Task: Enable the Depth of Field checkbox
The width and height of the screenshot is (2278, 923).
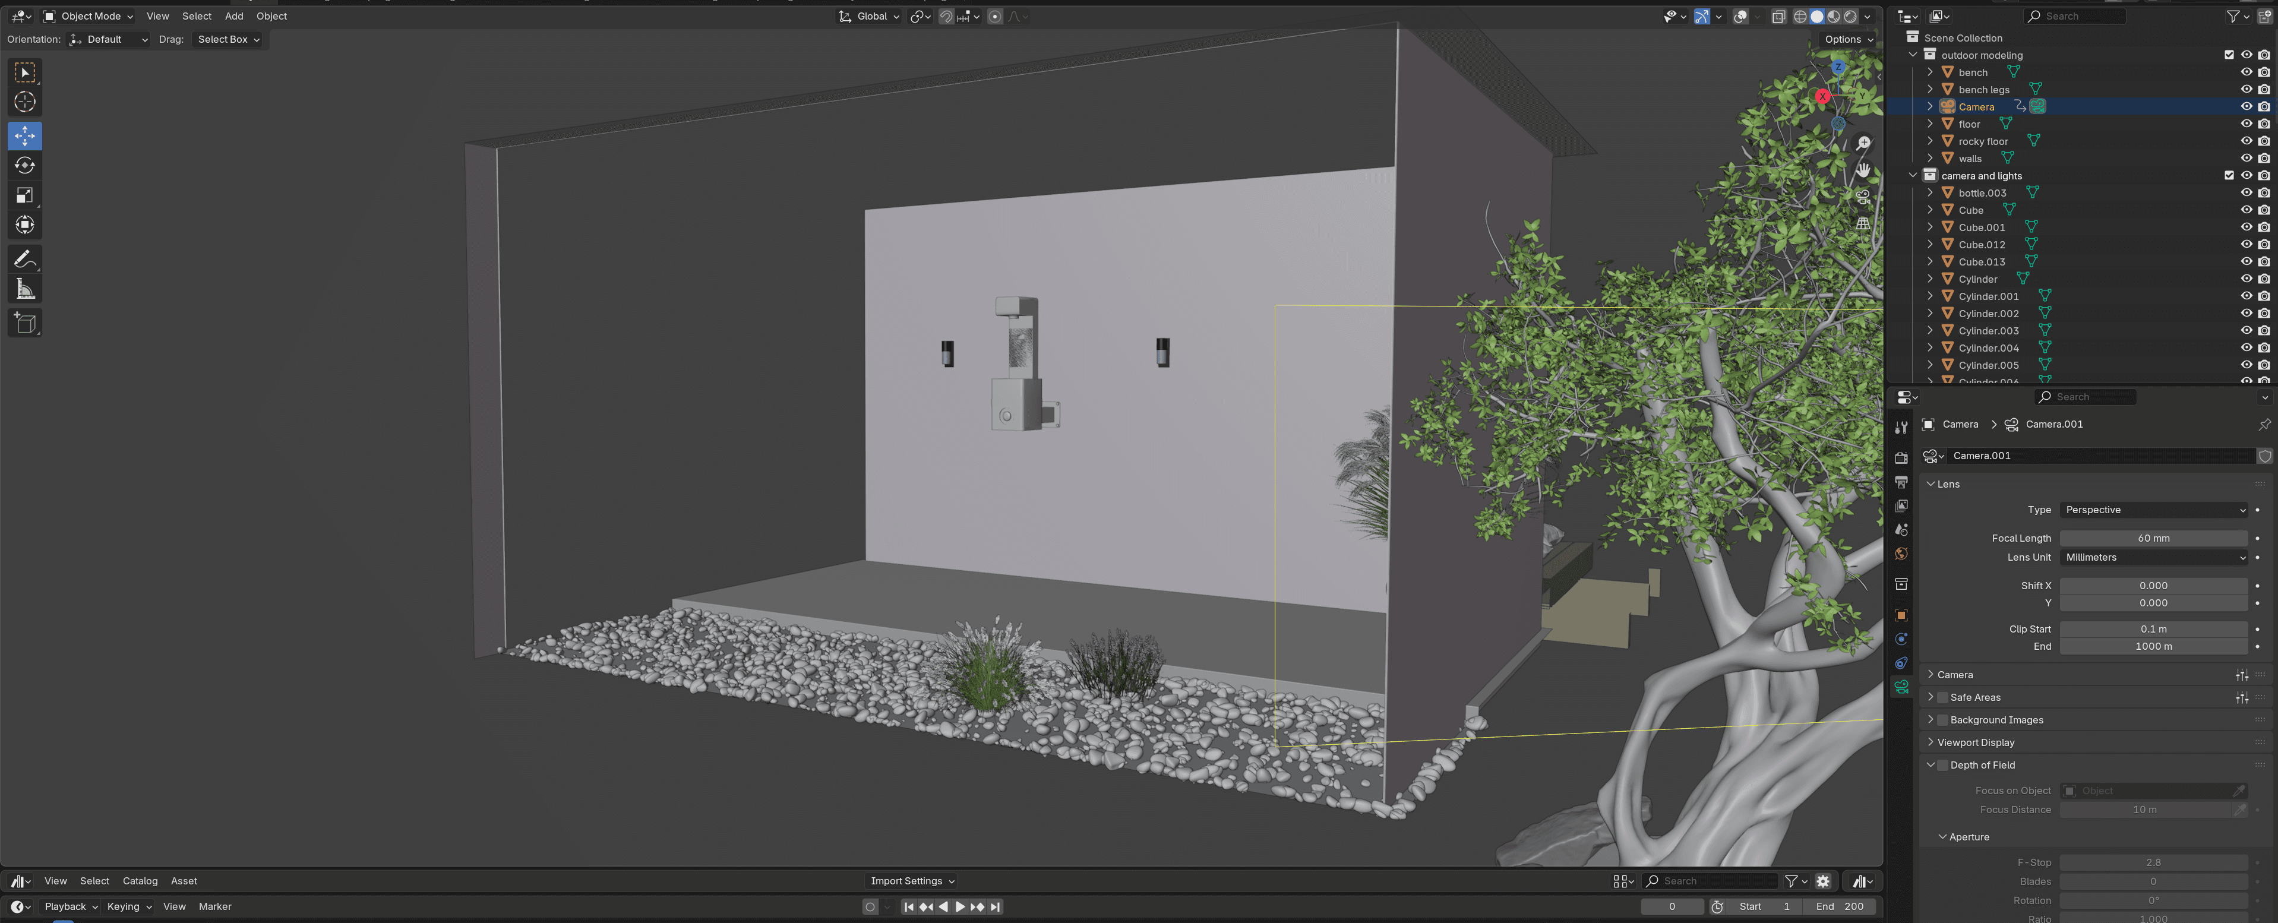Action: [1942, 765]
